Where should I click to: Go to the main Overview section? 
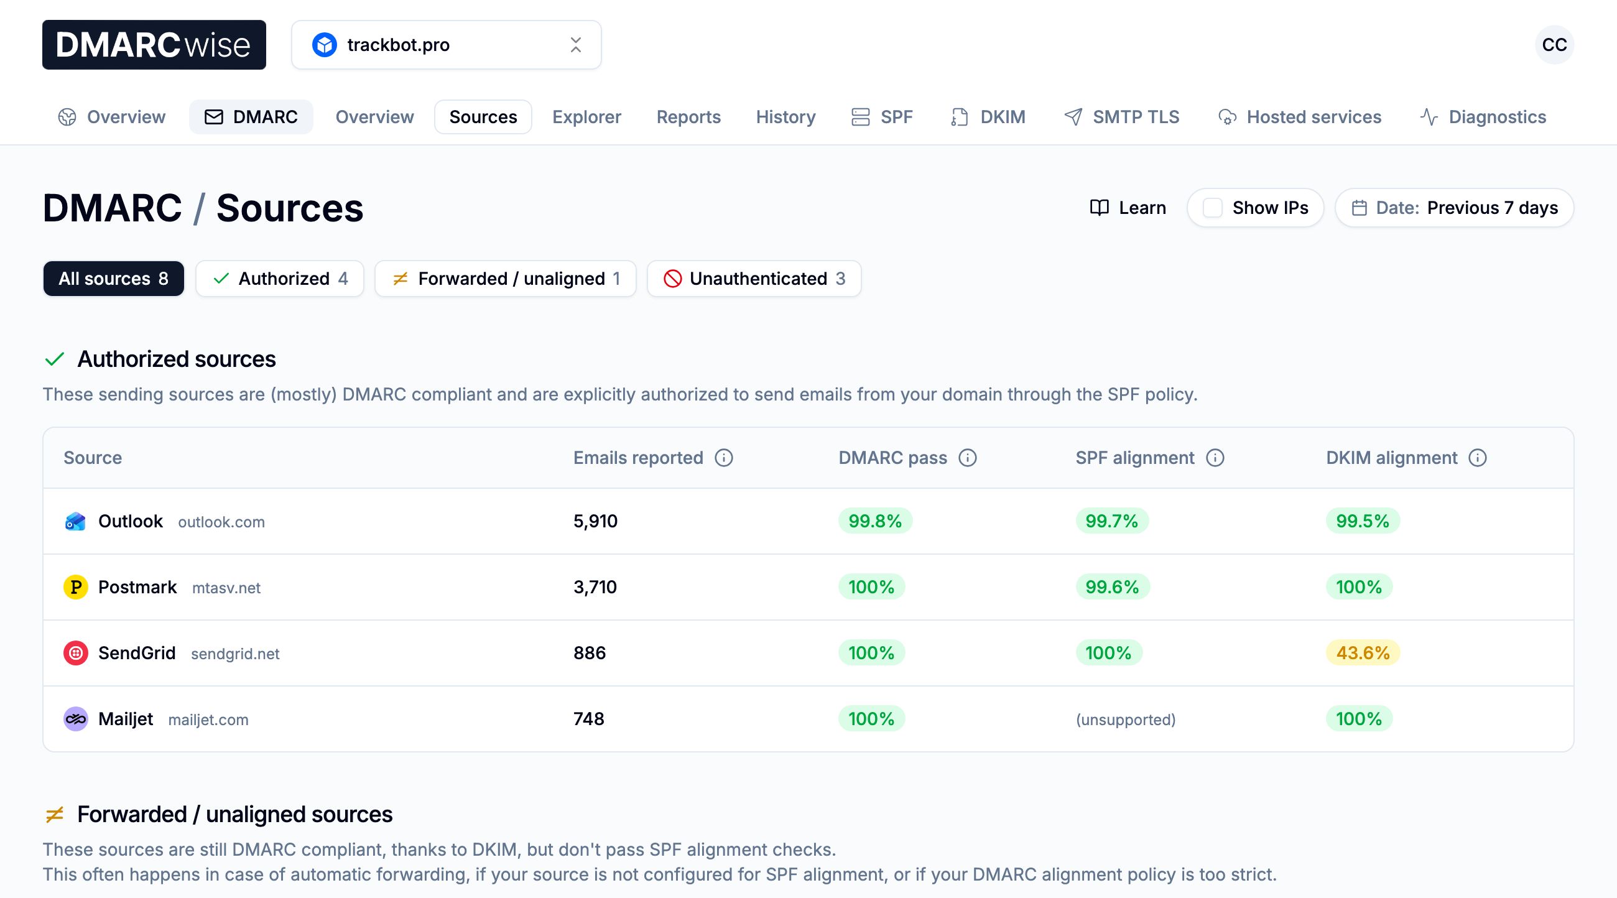click(112, 117)
